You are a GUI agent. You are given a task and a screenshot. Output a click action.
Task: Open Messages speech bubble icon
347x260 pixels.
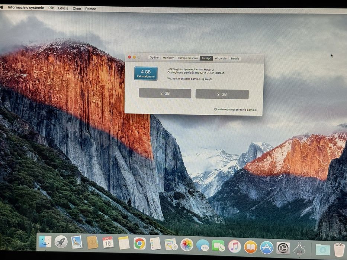click(202, 246)
